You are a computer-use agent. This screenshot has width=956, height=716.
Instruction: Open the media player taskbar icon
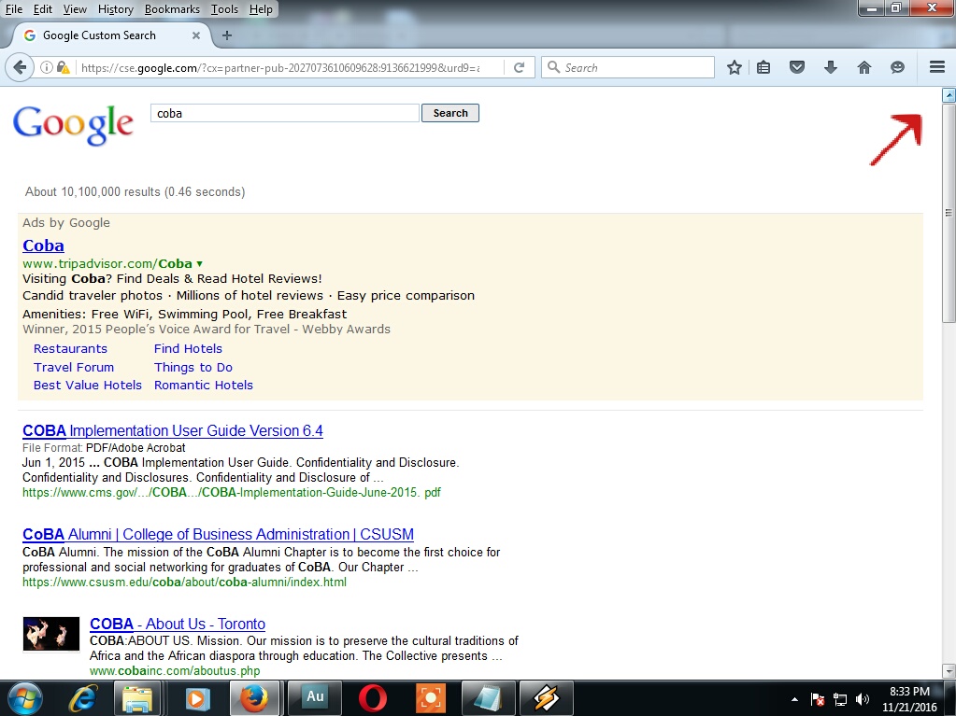(x=196, y=698)
